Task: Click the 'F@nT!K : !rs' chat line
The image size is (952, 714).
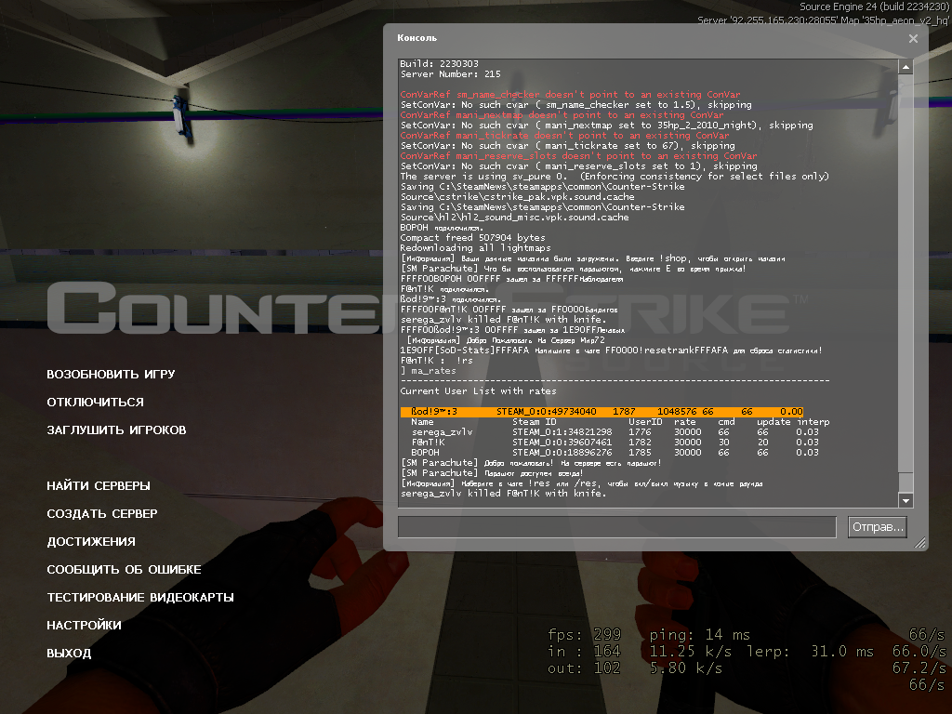Action: tap(437, 361)
